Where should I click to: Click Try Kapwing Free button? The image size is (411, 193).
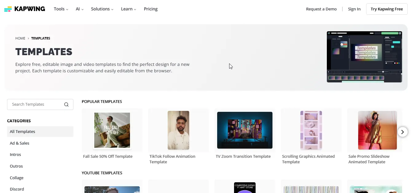click(x=387, y=9)
